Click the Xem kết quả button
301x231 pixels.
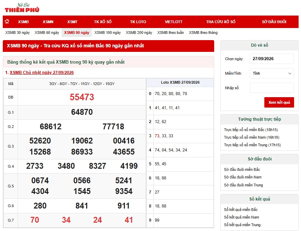coord(279,102)
